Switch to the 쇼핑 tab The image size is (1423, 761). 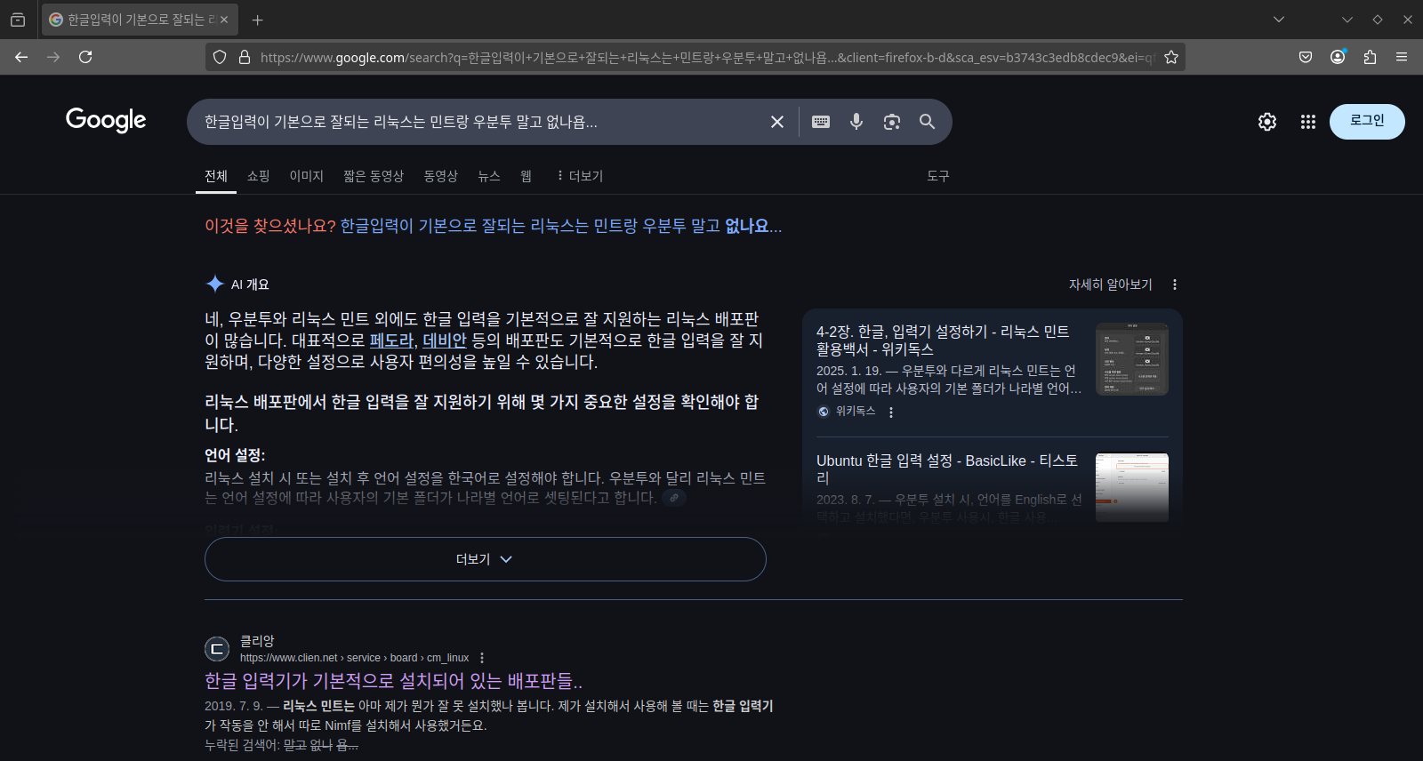click(x=258, y=176)
